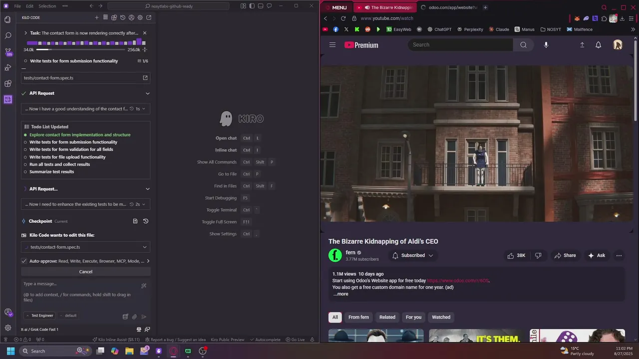Open Kilo Code marketplace icon in header
Screen dimensions: 639x359
[x=114, y=17]
